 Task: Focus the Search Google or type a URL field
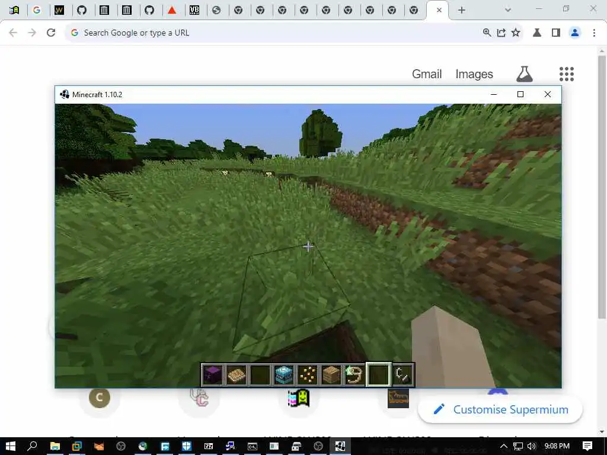click(x=271, y=33)
